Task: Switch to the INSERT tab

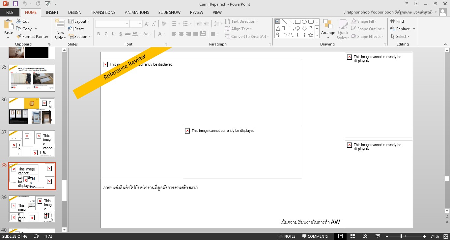Action: click(52, 12)
